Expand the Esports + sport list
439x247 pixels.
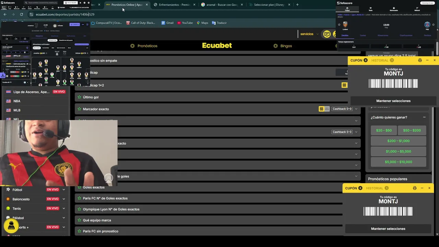coord(63,227)
